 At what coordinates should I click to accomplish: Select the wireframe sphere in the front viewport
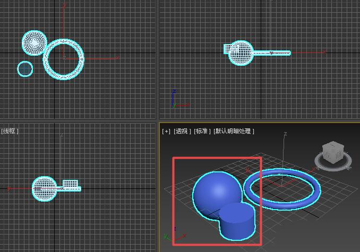point(241,53)
